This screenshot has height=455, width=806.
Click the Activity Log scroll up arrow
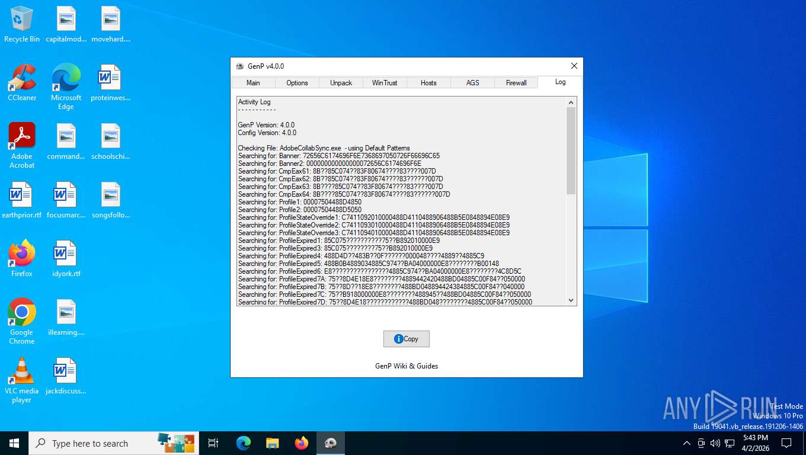coord(571,102)
